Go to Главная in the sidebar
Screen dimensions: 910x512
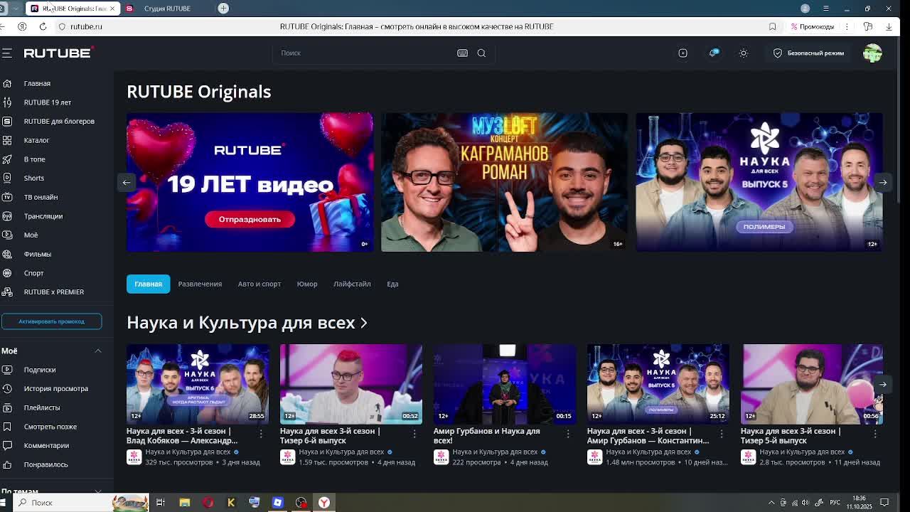pos(37,83)
